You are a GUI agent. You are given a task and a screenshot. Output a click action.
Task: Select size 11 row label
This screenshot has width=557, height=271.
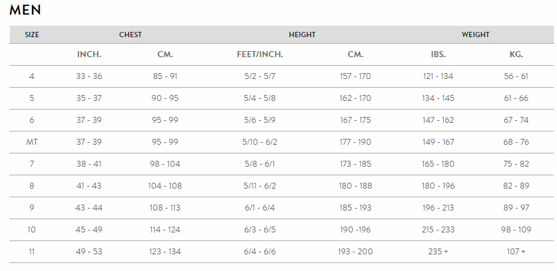point(31,252)
